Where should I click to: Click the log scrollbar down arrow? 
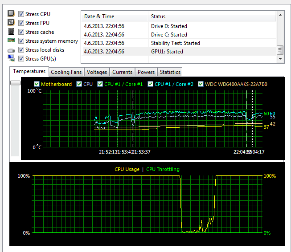pyautogui.click(x=280, y=59)
